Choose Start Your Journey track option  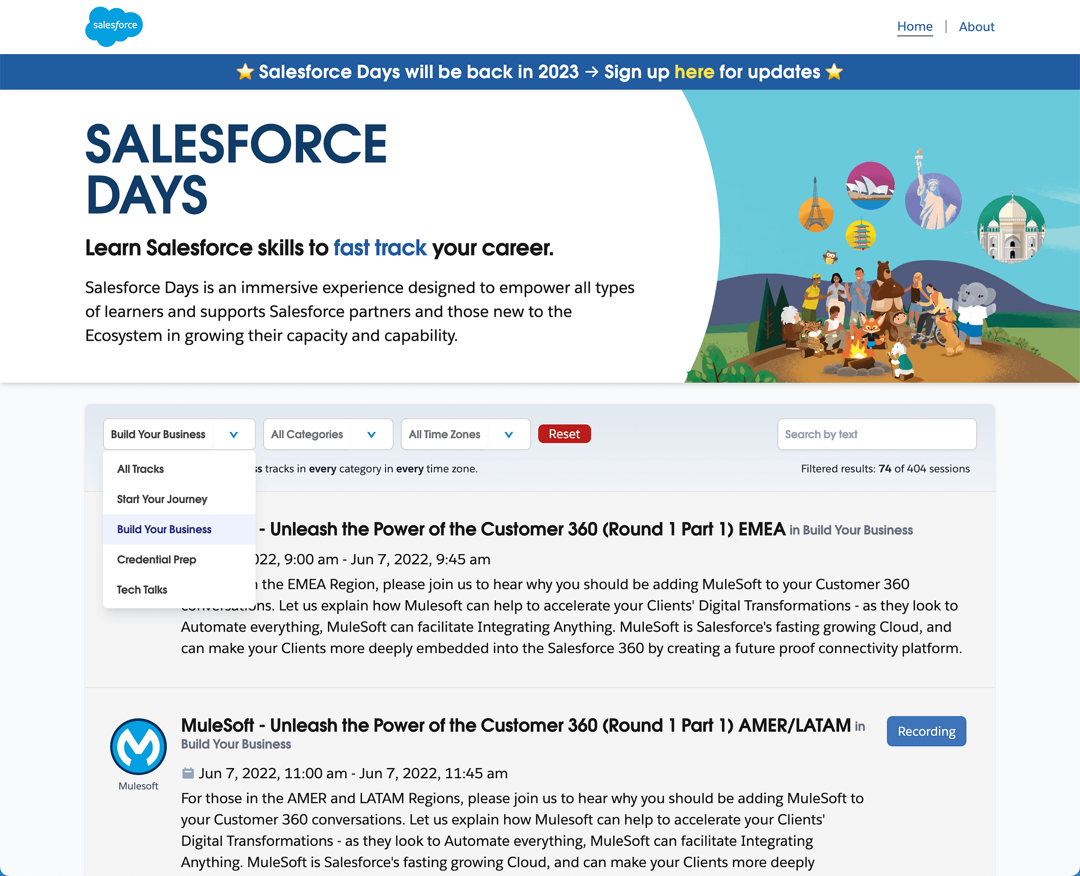(179, 499)
